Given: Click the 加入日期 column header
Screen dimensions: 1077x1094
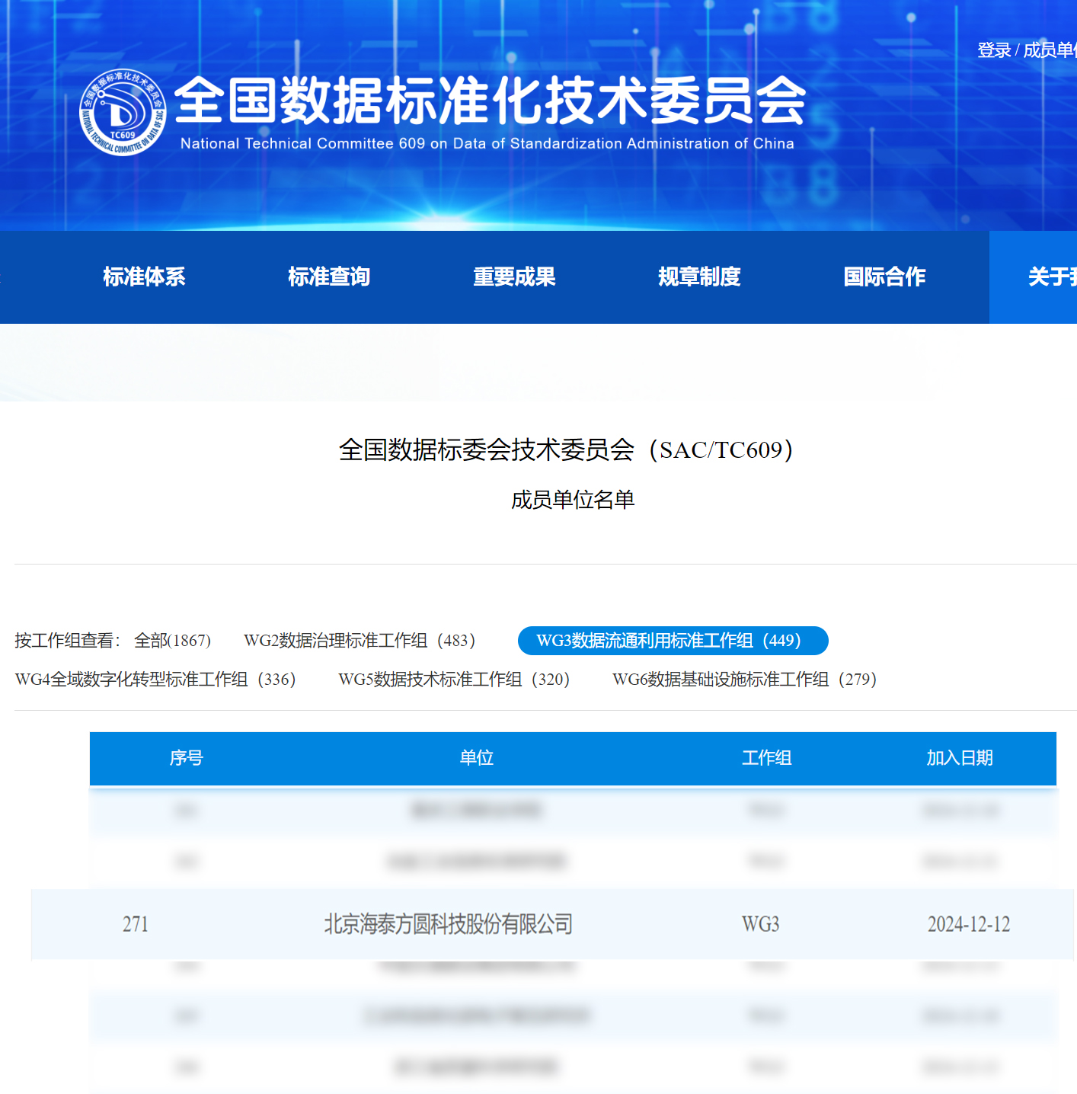Looking at the screenshot, I should click(960, 758).
